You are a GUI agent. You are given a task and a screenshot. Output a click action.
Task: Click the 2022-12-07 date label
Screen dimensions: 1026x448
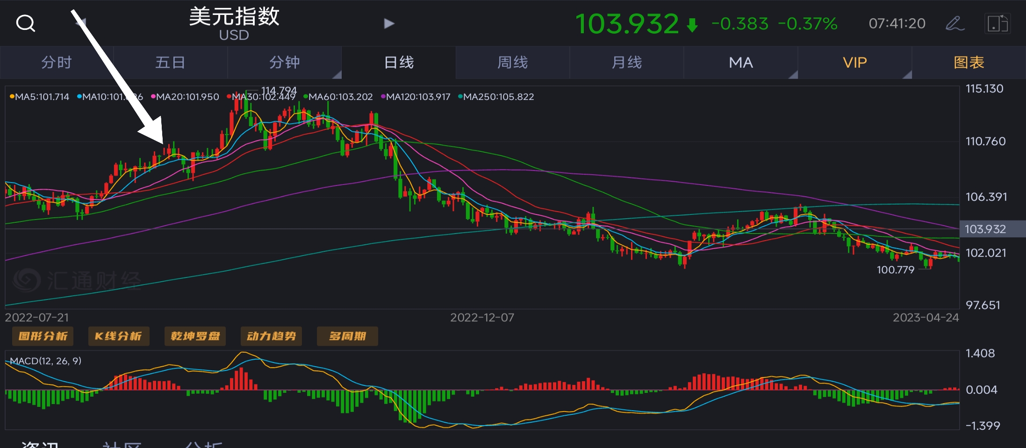click(482, 318)
